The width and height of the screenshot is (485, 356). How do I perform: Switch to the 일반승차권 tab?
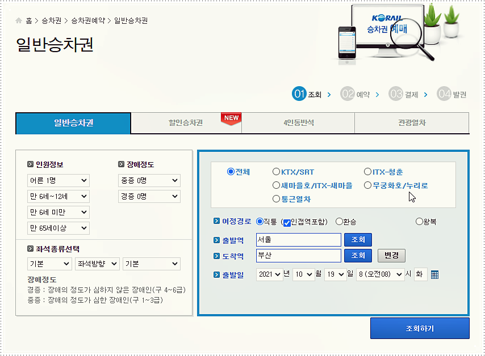pyautogui.click(x=73, y=123)
